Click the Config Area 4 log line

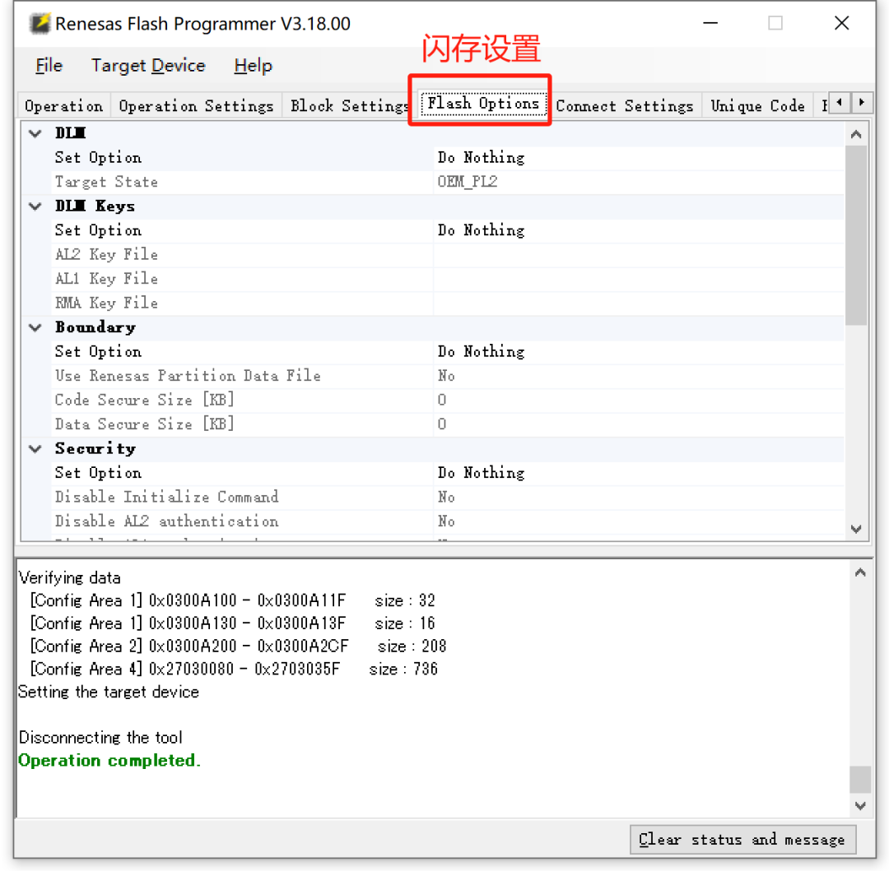tap(234, 669)
